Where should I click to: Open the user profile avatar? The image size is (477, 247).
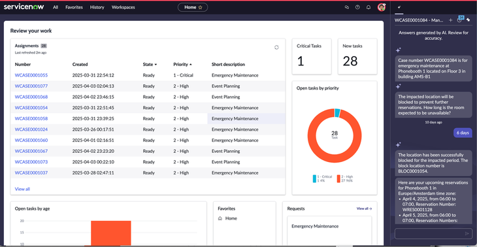382,7
